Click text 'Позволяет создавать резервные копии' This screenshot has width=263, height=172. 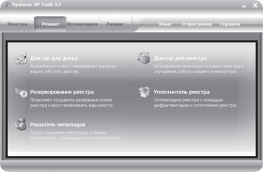[71, 100]
